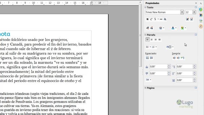Open font color dropdown arrow
204x115 pixels.
tap(176, 28)
